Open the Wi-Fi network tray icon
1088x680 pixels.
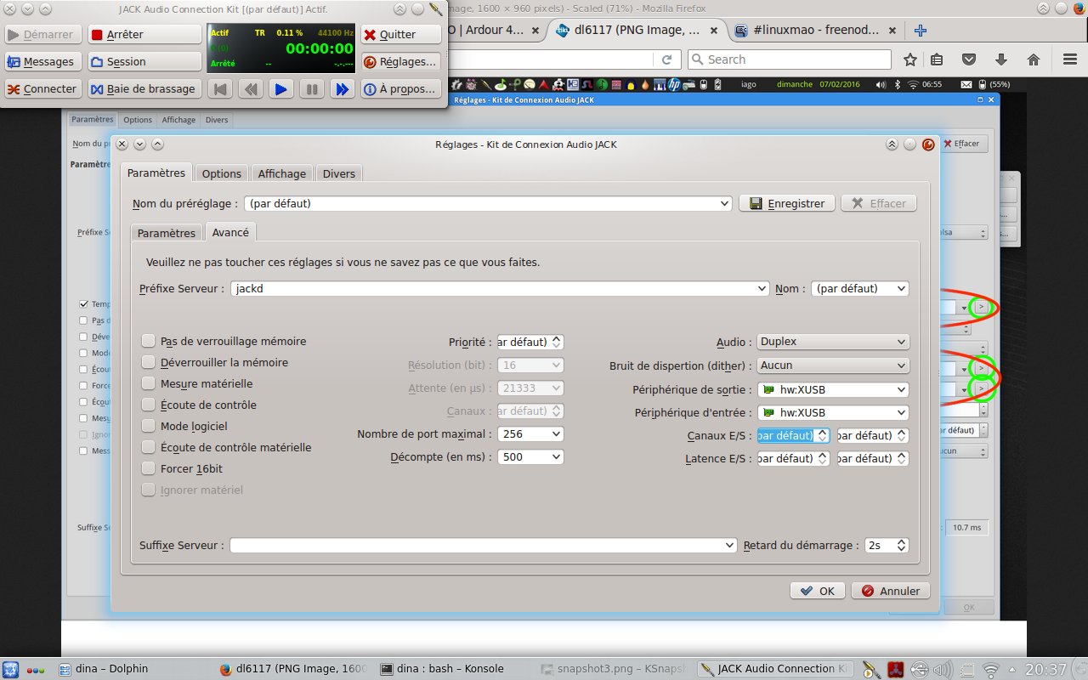pyautogui.click(x=990, y=669)
